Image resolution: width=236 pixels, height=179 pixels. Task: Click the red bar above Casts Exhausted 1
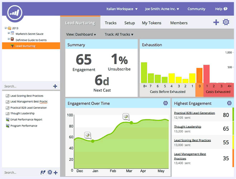pos(207,74)
